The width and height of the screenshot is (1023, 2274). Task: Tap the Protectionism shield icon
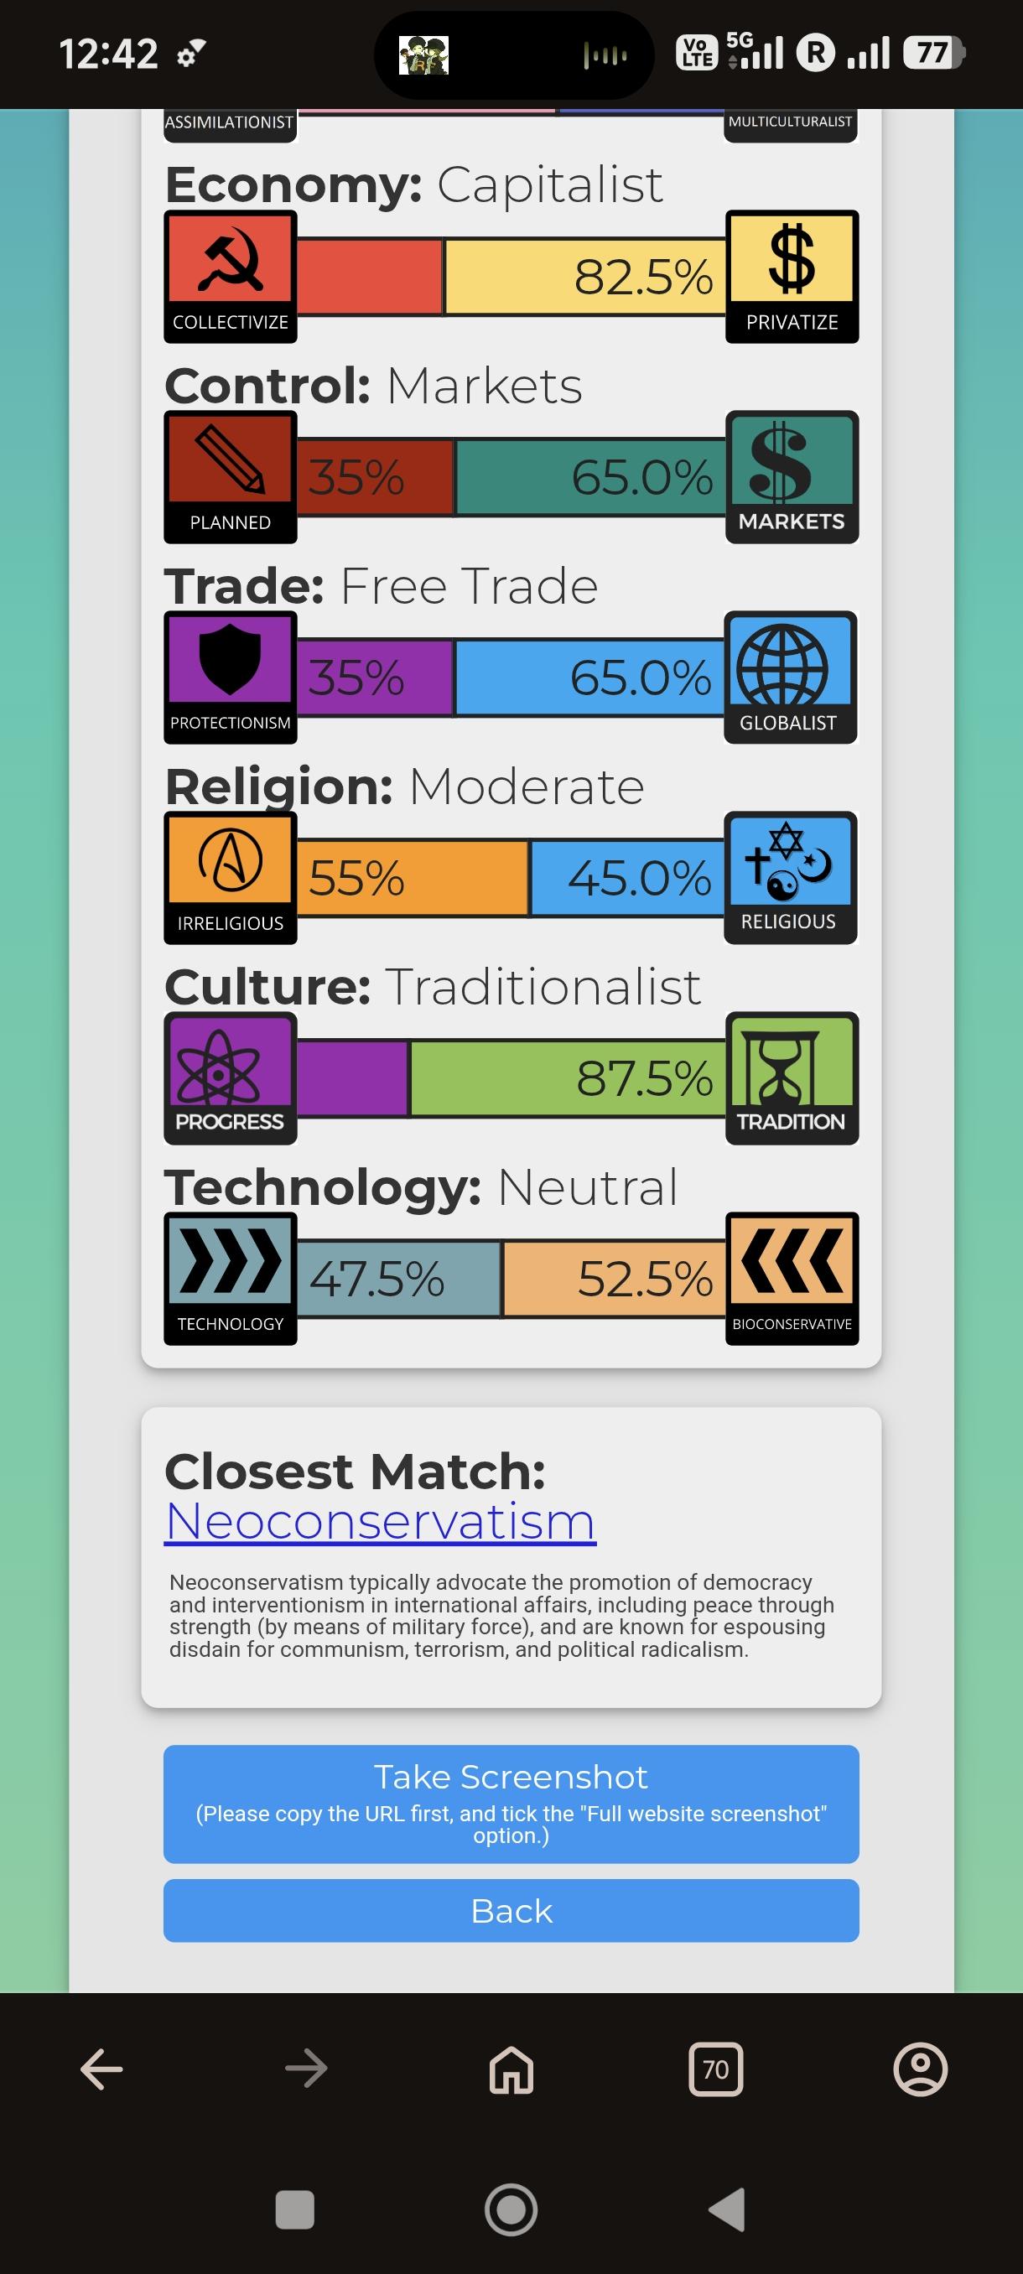pyautogui.click(x=231, y=659)
